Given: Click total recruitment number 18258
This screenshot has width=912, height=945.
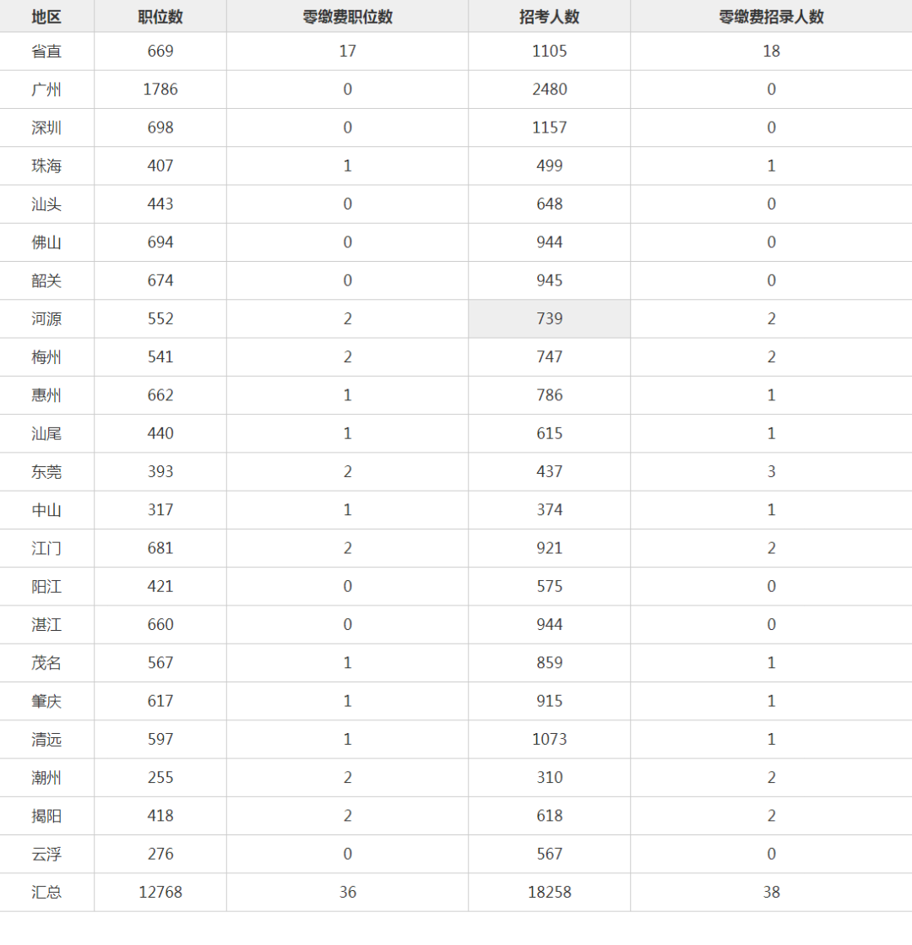Looking at the screenshot, I should pos(549,893).
